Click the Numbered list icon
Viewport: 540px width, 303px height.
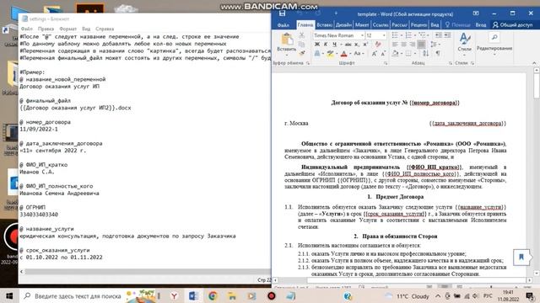click(x=408, y=35)
